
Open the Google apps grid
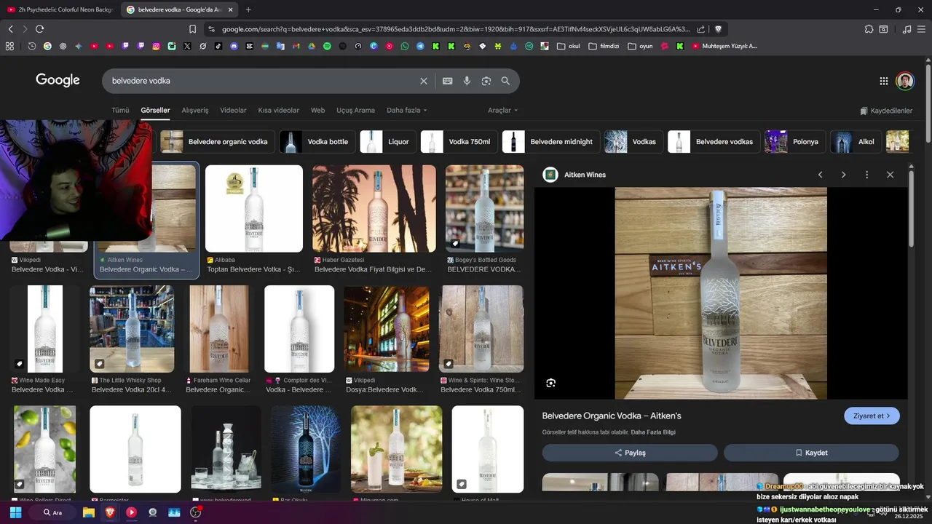883,81
